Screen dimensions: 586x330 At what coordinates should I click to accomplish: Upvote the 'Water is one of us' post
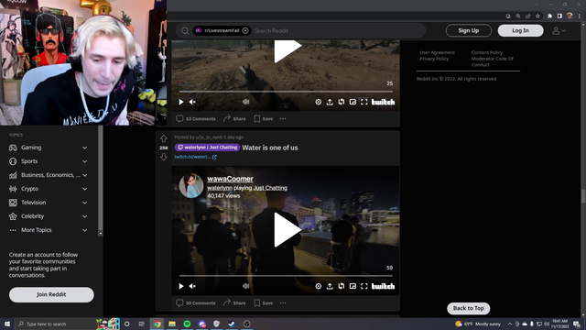coord(164,138)
